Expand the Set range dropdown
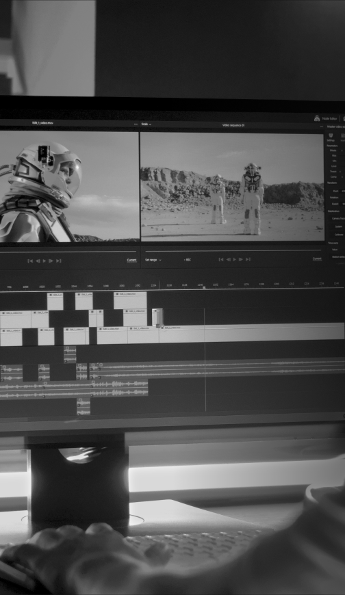This screenshot has height=595, width=345. (x=153, y=260)
